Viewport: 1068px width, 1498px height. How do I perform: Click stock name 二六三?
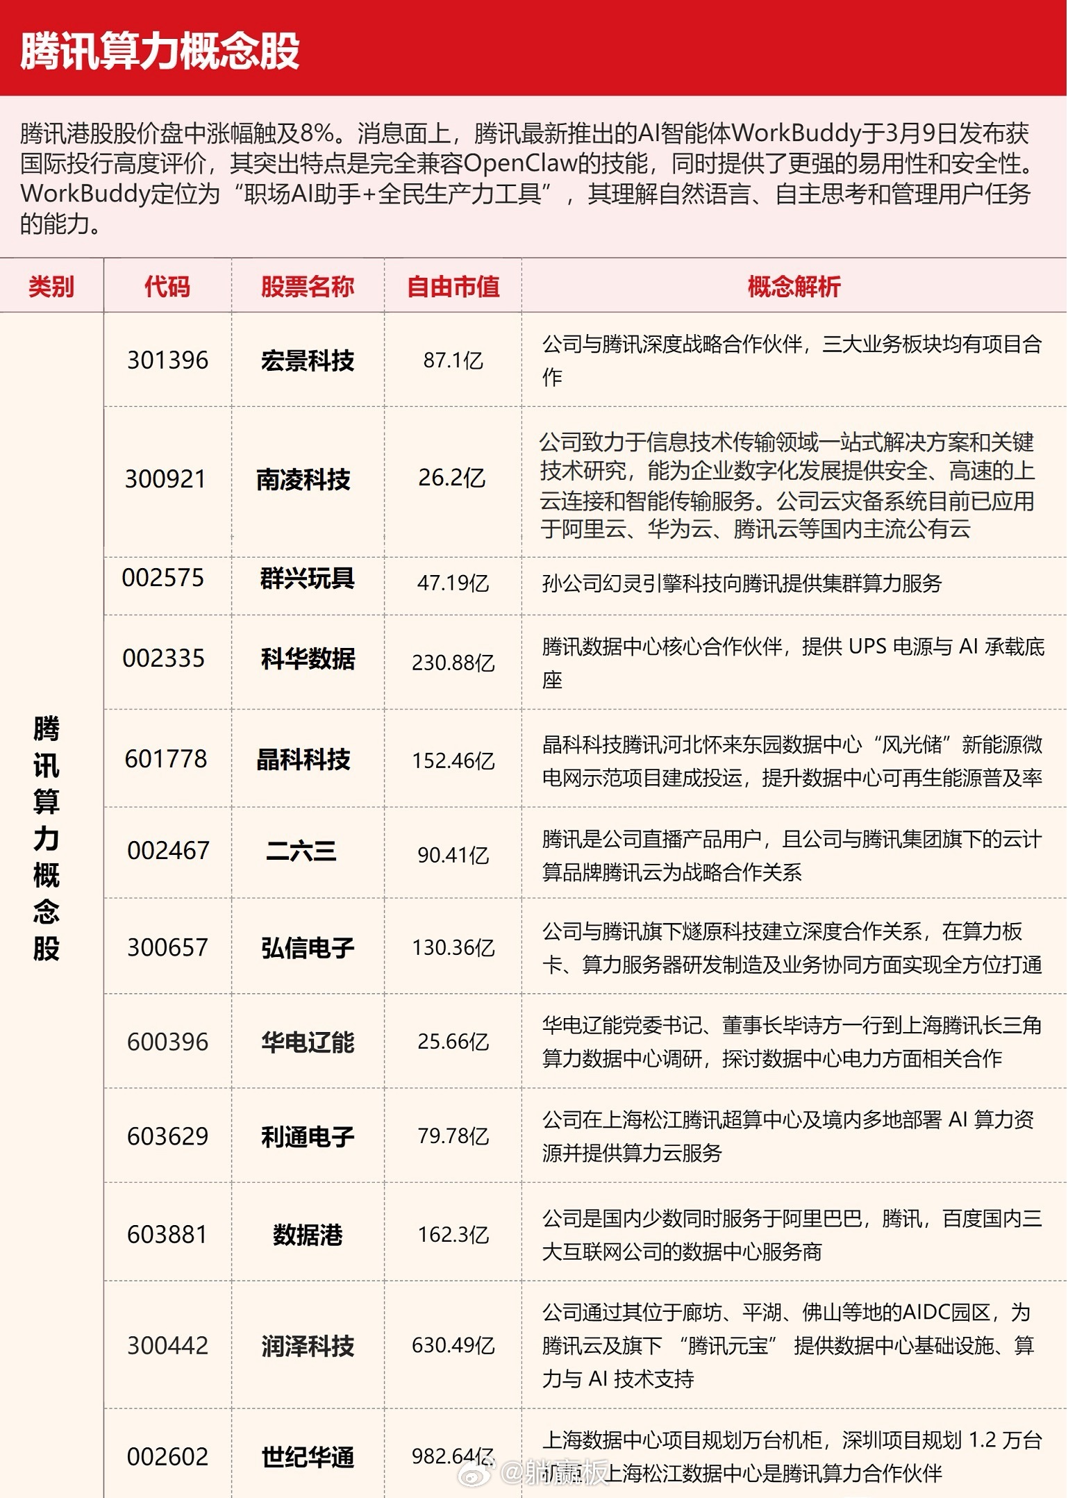point(301,851)
